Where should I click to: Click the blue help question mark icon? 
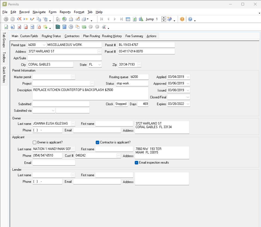[x=190, y=19]
